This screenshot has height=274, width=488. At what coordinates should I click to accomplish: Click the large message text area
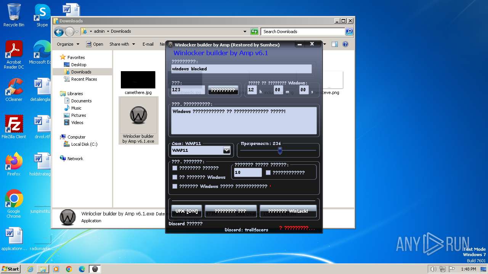click(244, 121)
